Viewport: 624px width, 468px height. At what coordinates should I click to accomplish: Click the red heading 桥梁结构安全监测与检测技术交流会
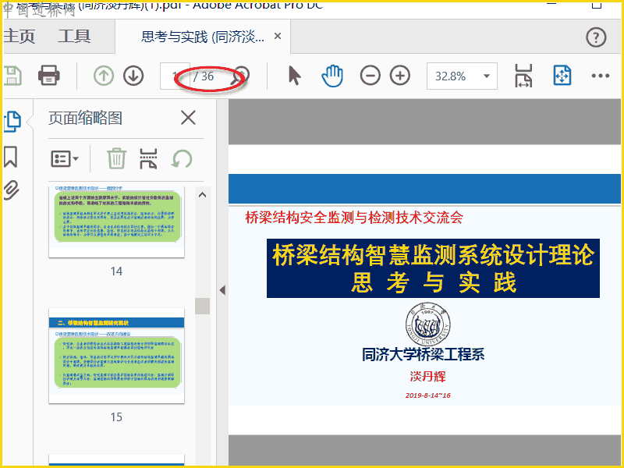[x=354, y=218]
